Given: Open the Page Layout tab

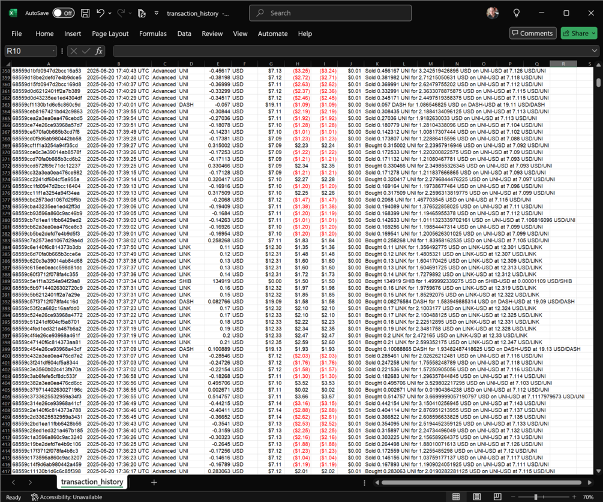Looking at the screenshot, I should (x=110, y=34).
